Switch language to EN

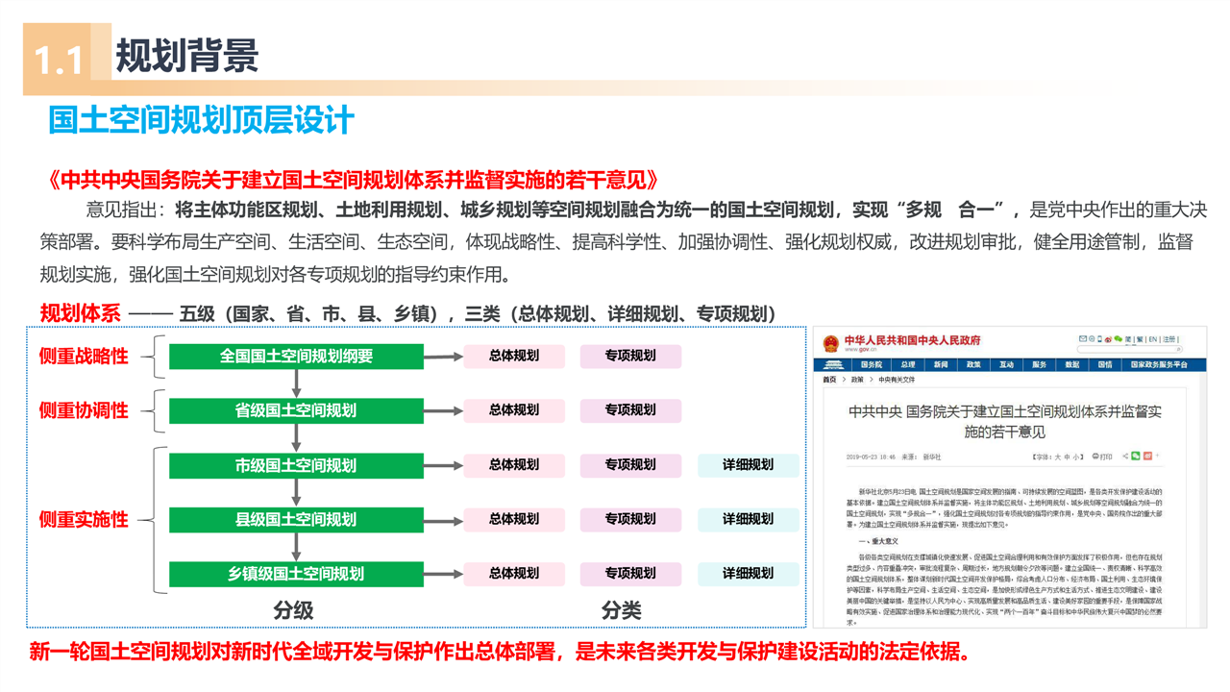point(1152,339)
